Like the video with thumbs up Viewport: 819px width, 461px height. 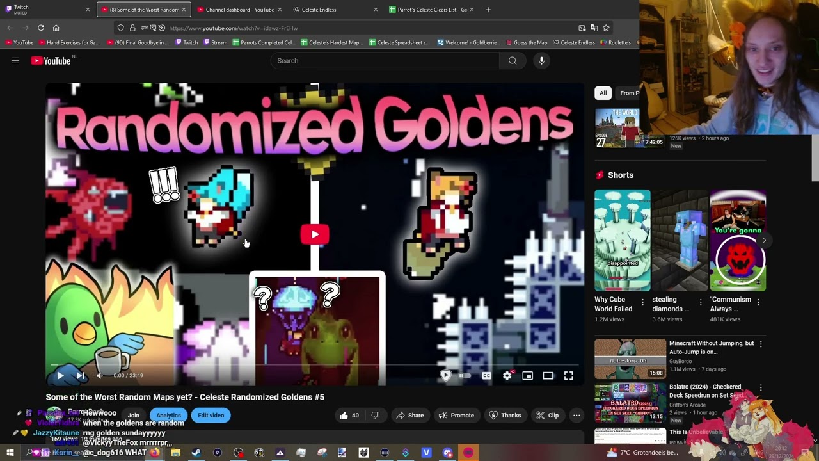click(349, 416)
